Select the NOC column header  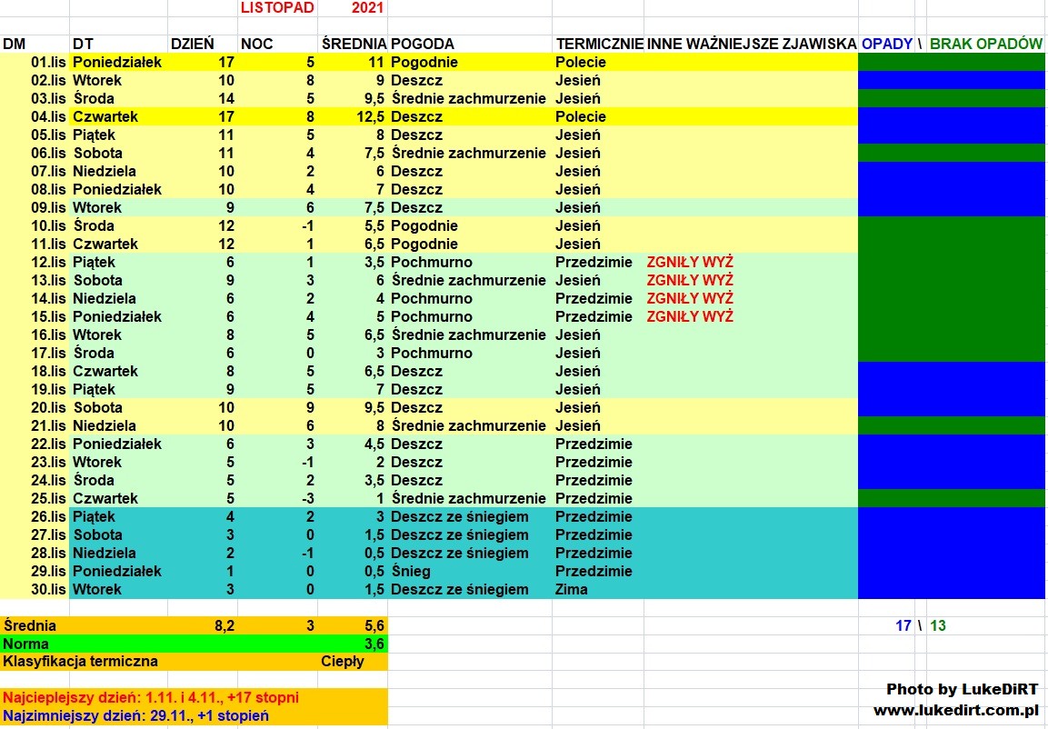pyautogui.click(x=256, y=44)
